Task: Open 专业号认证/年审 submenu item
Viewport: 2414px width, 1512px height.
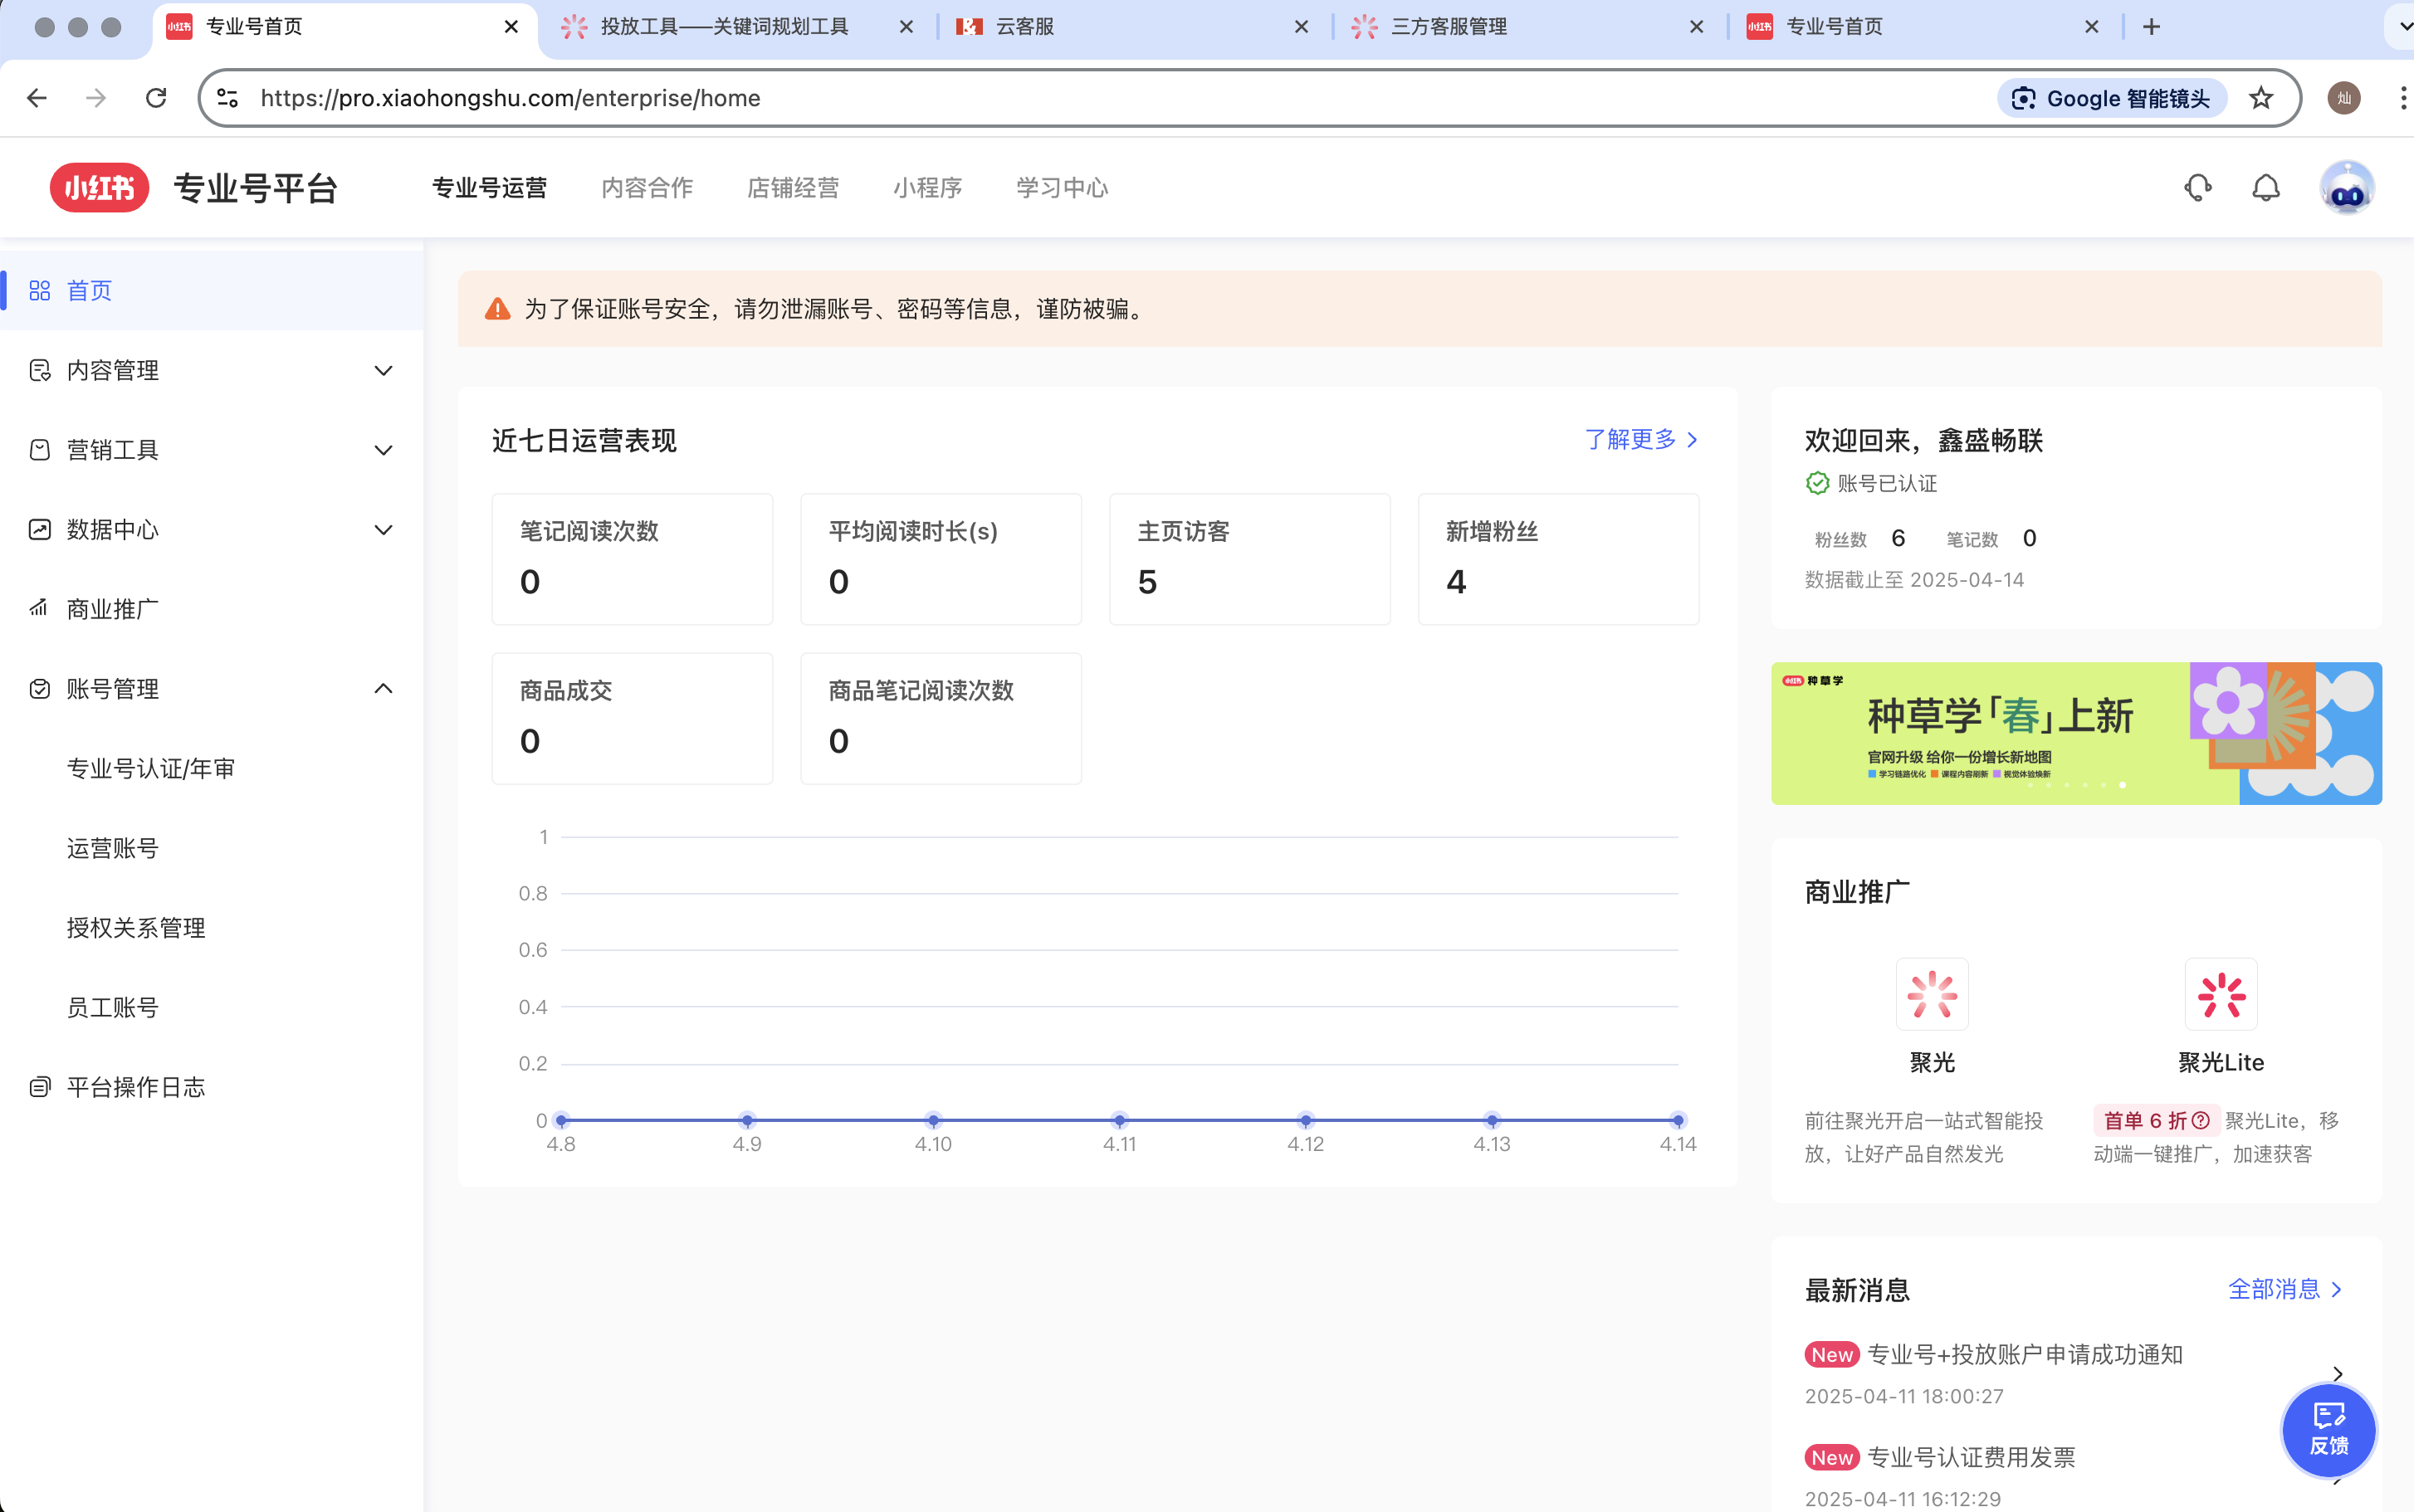Action: (x=151, y=768)
